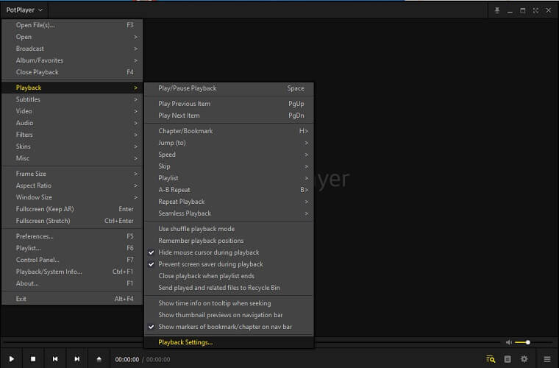Screen dimensions: 559x368
Task: Enable Show thumbnail previews on navigation bar
Action: click(x=229, y=315)
